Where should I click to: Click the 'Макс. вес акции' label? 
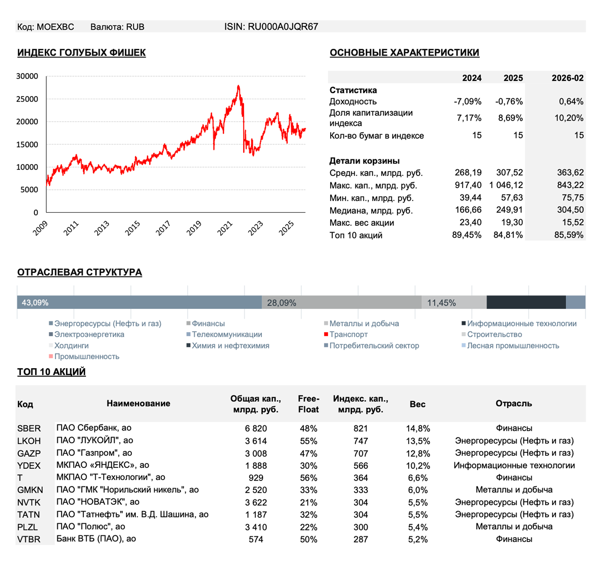tap(362, 223)
